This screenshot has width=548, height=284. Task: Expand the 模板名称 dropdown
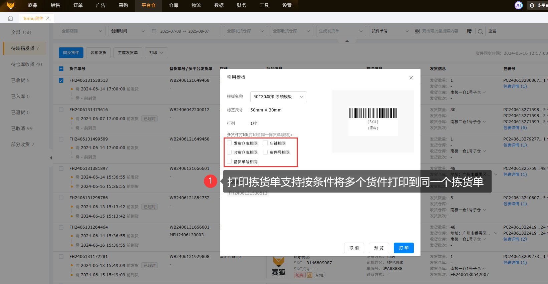point(278,97)
